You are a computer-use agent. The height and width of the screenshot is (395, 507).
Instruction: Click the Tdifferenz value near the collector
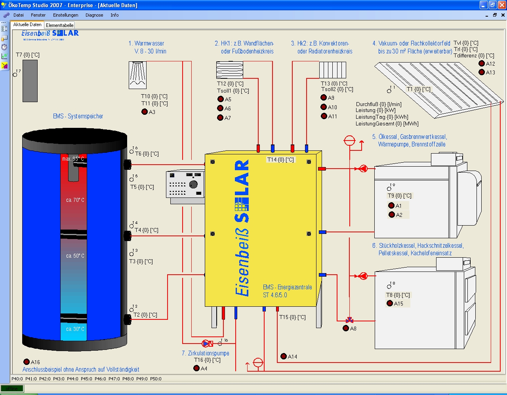[x=474, y=55]
